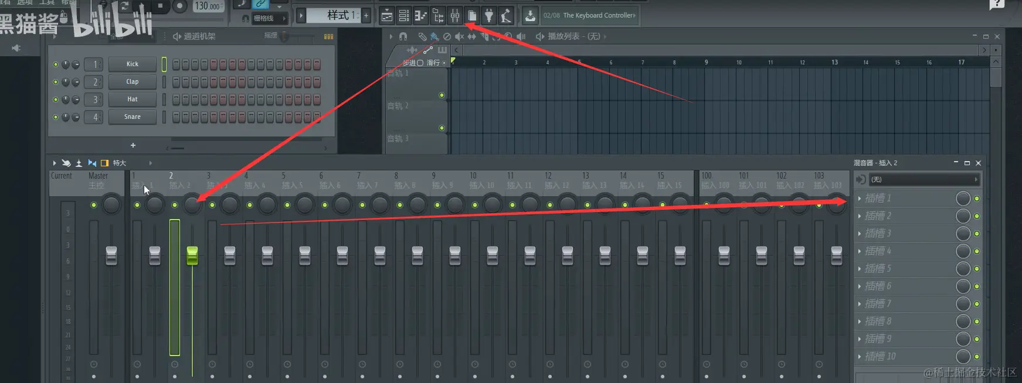Mute playlist track 音轨 2
Screen dimensions: 1022x383
[442, 128]
